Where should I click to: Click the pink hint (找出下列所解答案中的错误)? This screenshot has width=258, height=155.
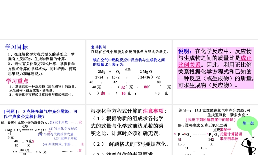(211, 120)
